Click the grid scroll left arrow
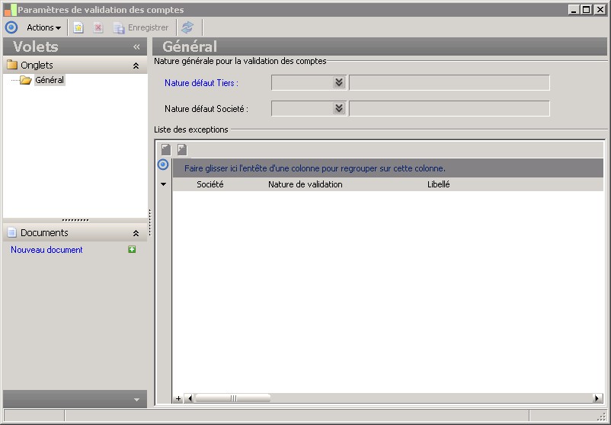Viewport: 611px width, 425px height. click(190, 398)
